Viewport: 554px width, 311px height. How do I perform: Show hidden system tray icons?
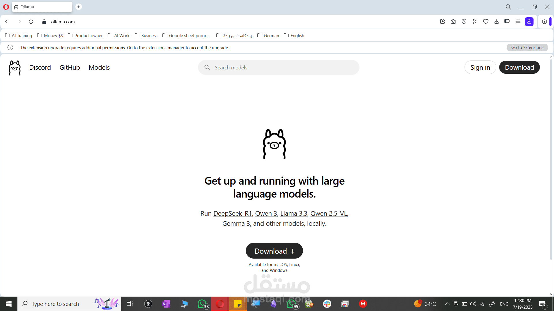tap(447, 304)
